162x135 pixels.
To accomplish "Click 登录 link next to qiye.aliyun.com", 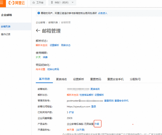I will tap(94, 106).
